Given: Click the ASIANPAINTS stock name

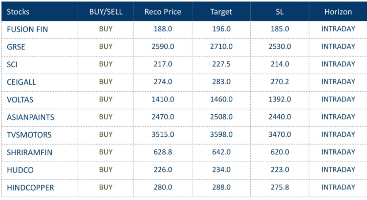Looking at the screenshot, I should [x=30, y=117].
